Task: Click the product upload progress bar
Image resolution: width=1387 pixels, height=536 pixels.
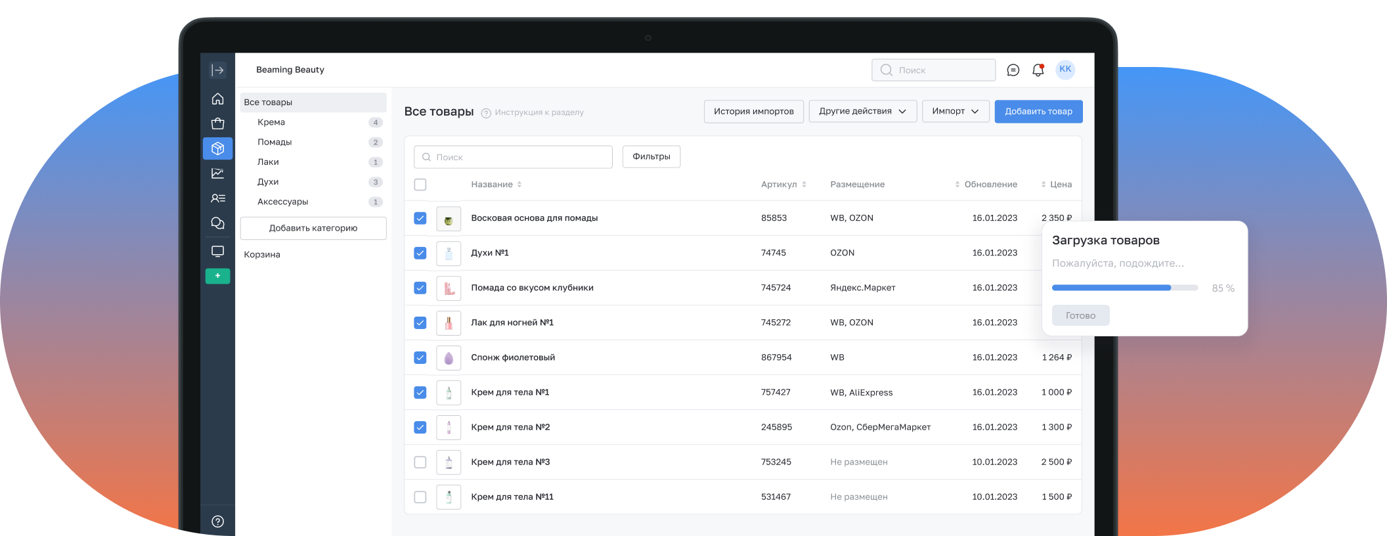Action: pos(1124,288)
